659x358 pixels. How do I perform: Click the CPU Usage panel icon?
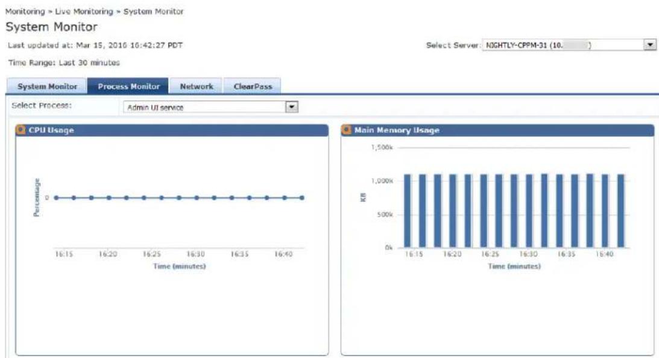pyautogui.click(x=20, y=130)
